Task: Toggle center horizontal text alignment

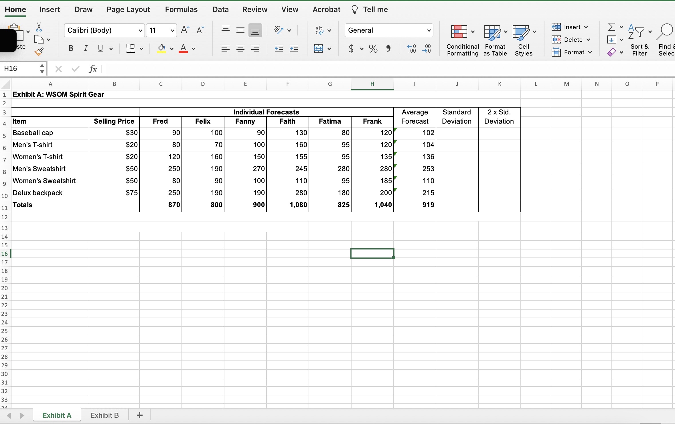Action: [x=240, y=49]
